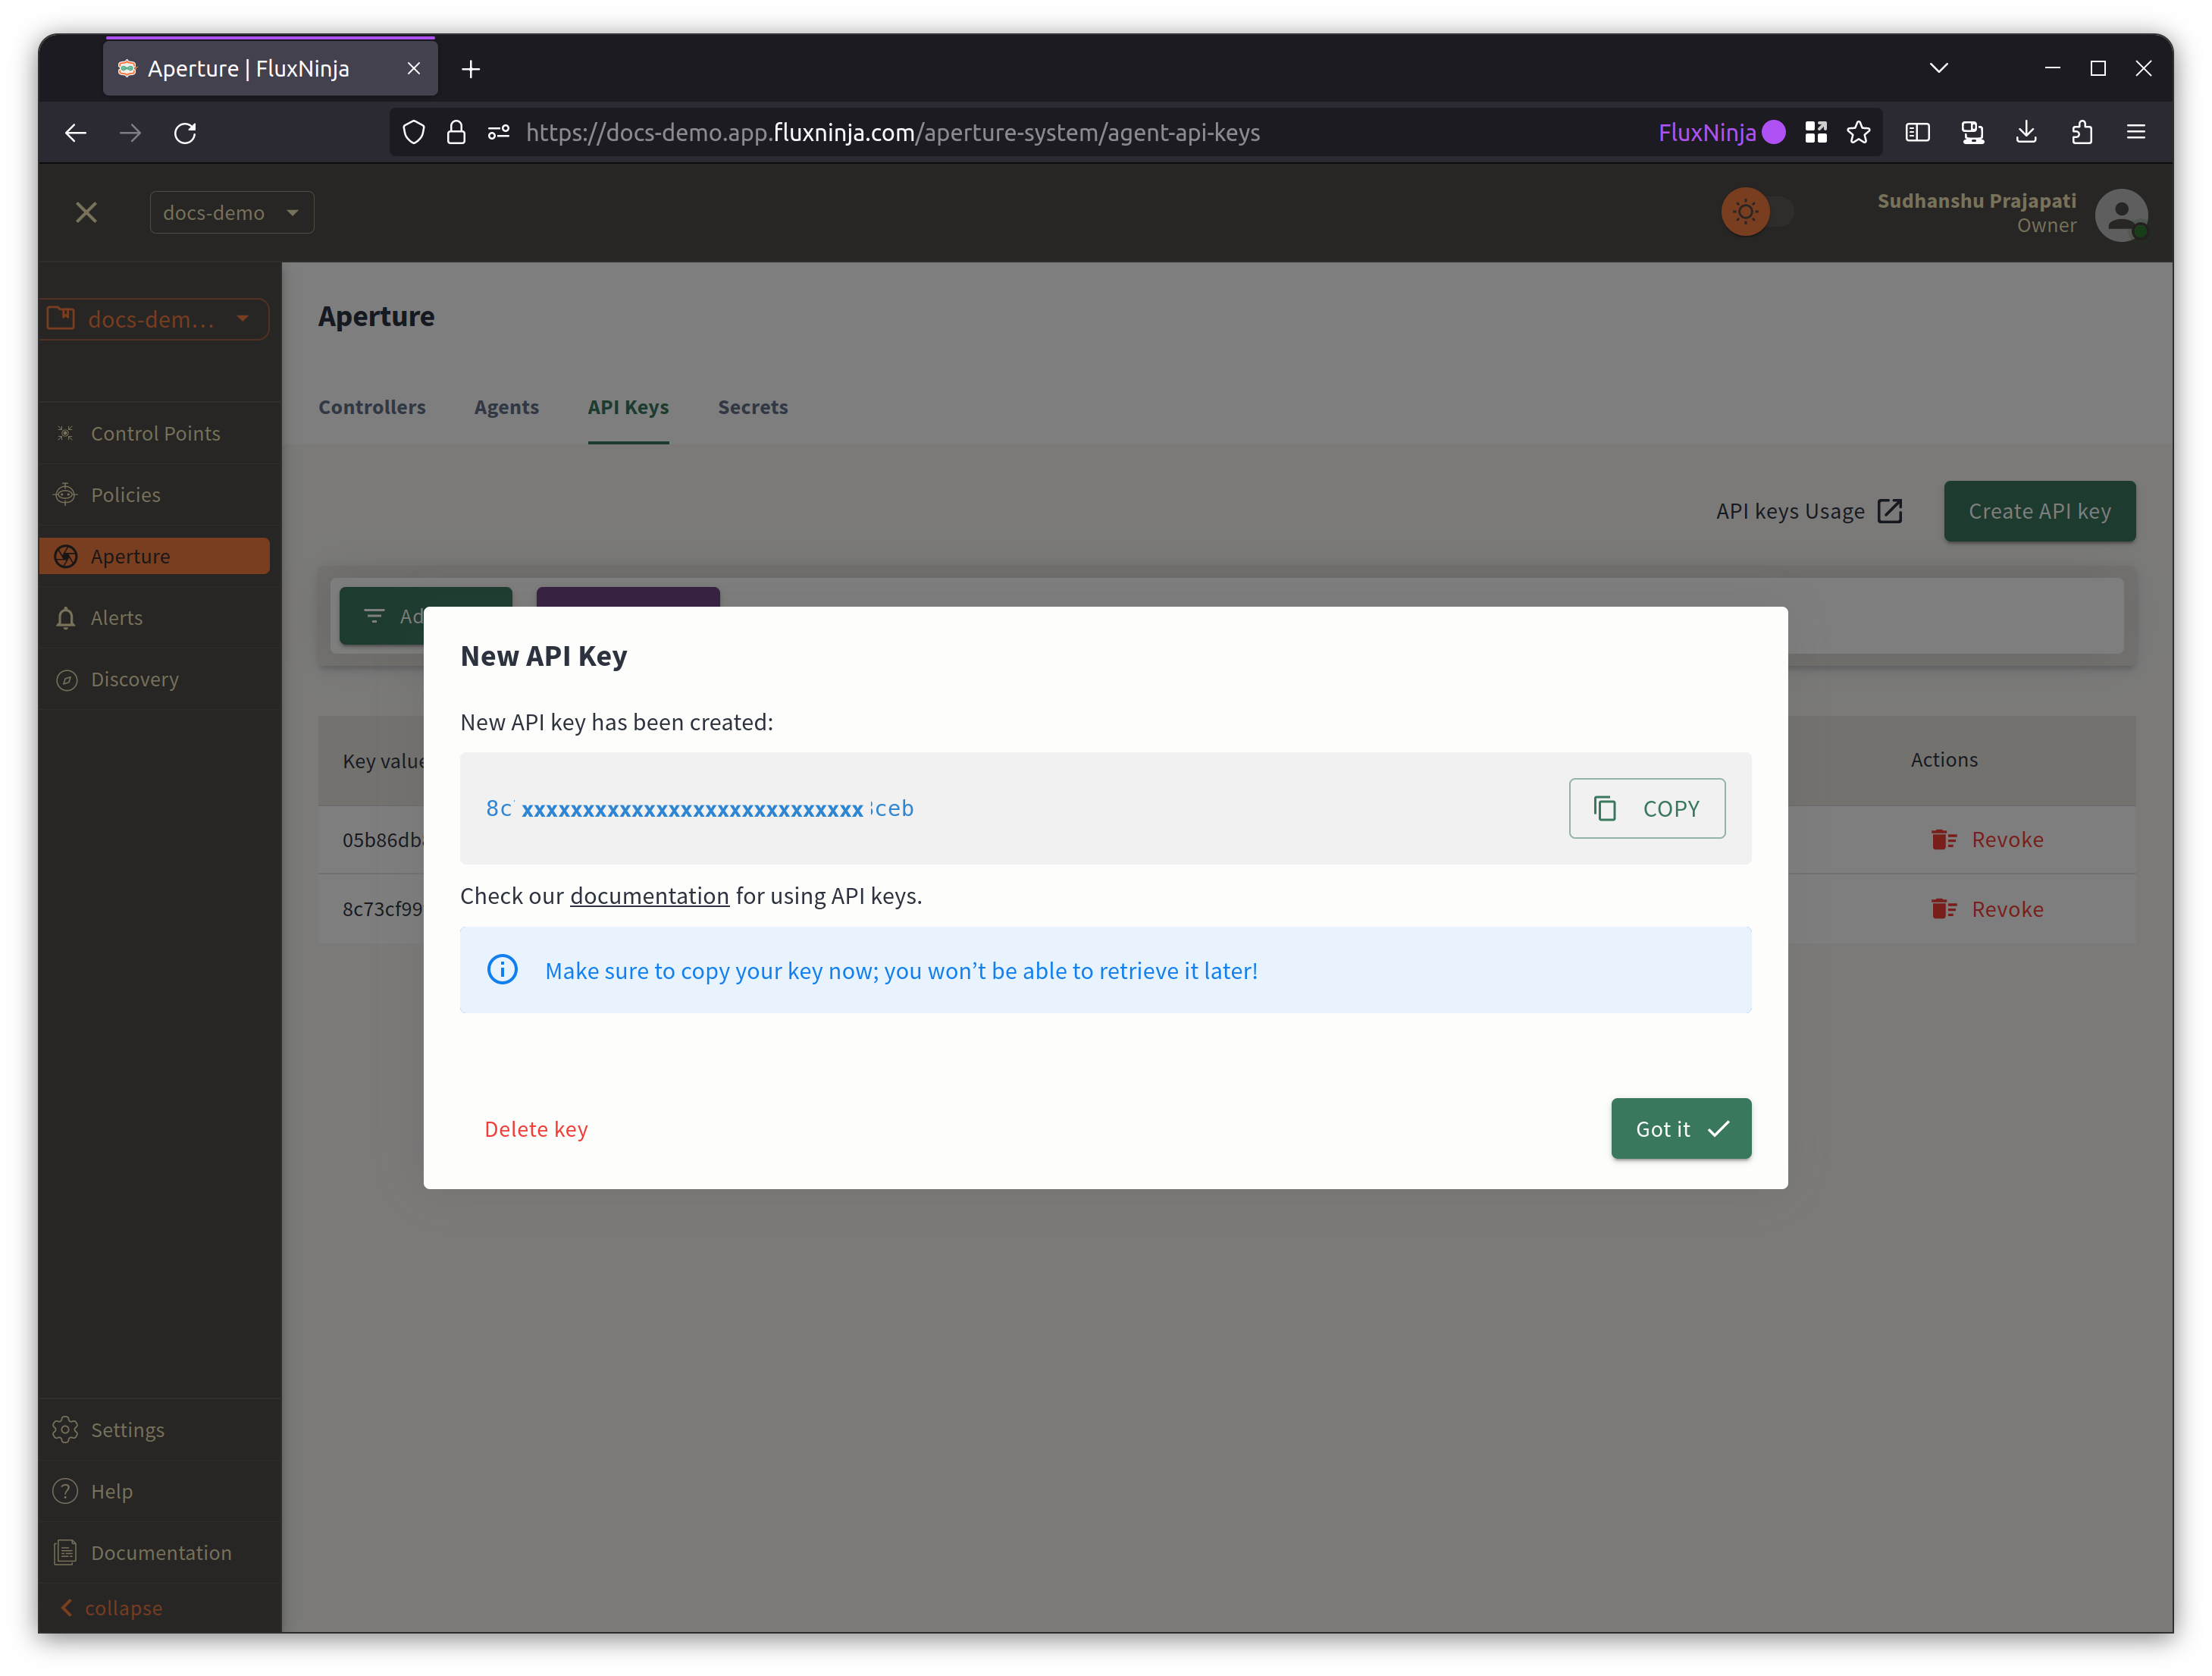The width and height of the screenshot is (2212, 1676).
Task: Delete the newly created key
Action: click(x=536, y=1128)
